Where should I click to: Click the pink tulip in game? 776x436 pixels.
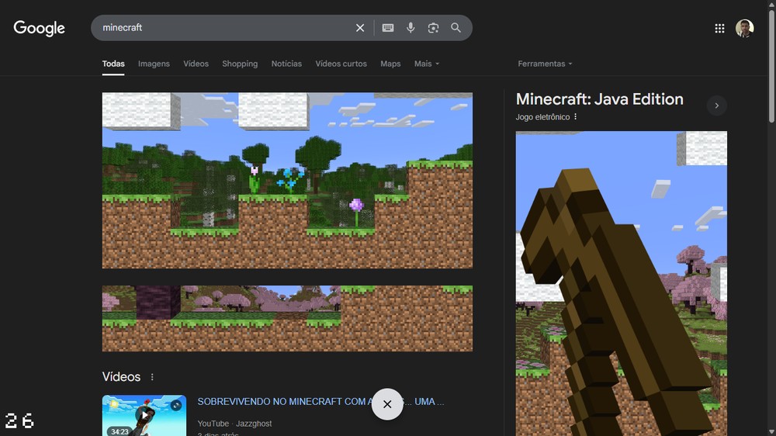pyautogui.click(x=255, y=180)
